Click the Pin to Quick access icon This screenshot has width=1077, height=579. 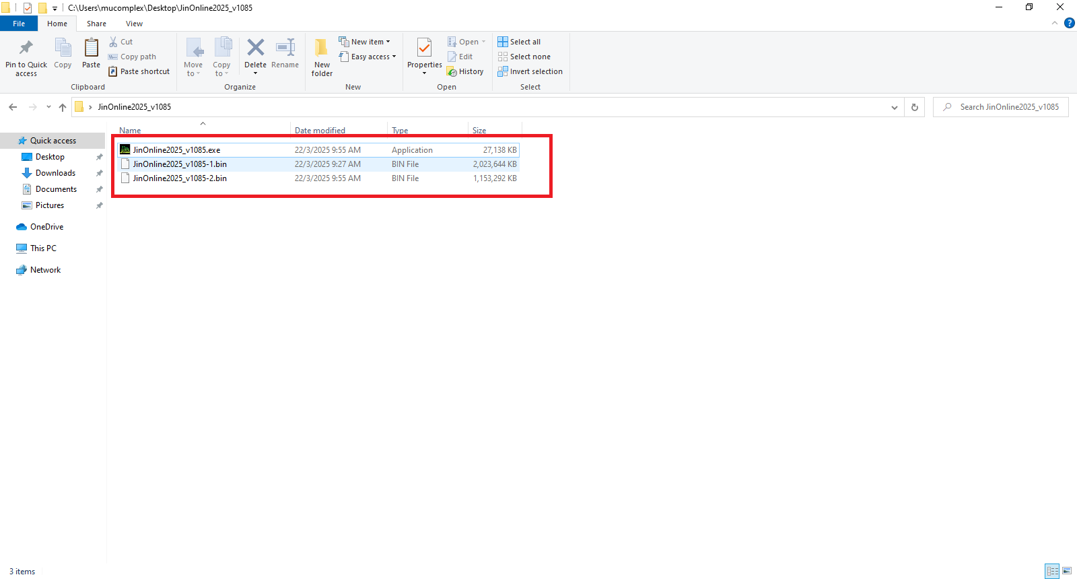[x=26, y=48]
